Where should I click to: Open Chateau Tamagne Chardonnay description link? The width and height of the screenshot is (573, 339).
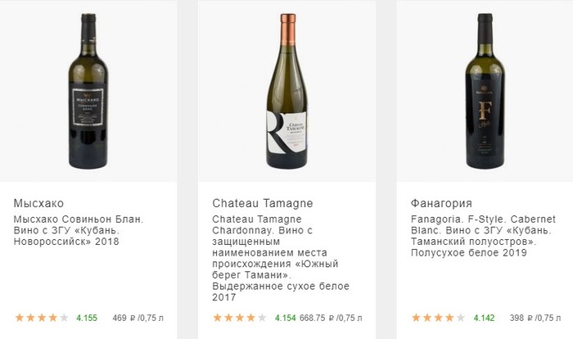point(280,253)
